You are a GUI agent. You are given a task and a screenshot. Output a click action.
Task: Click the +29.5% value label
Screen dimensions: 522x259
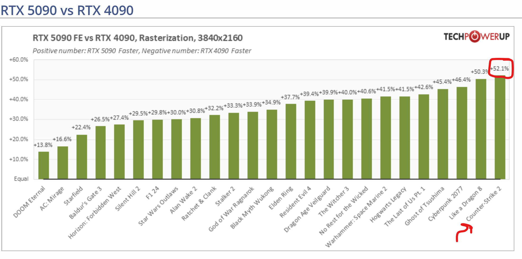pyautogui.click(x=138, y=113)
